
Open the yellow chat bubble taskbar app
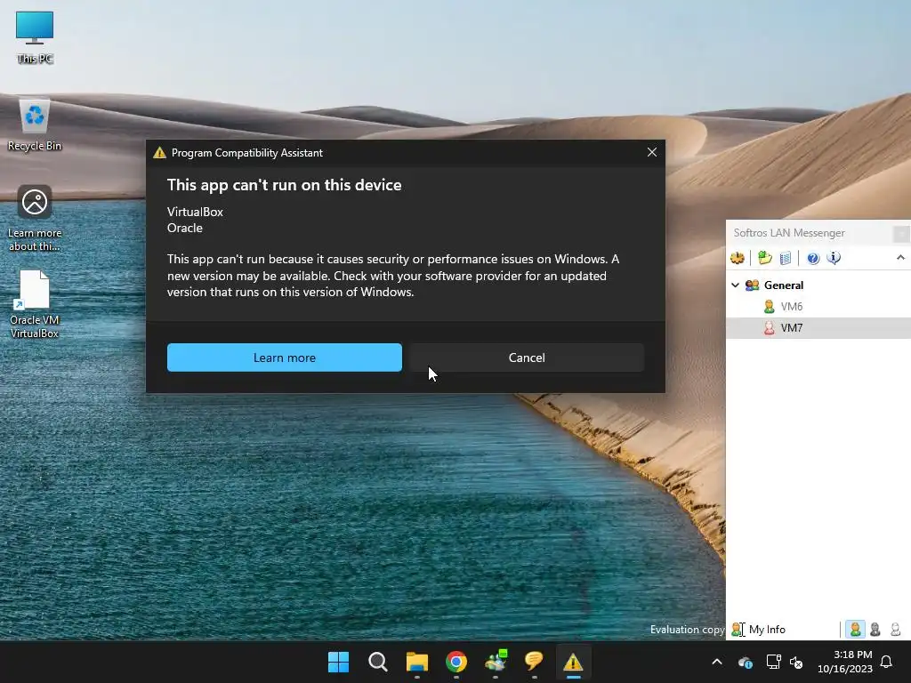click(x=534, y=662)
